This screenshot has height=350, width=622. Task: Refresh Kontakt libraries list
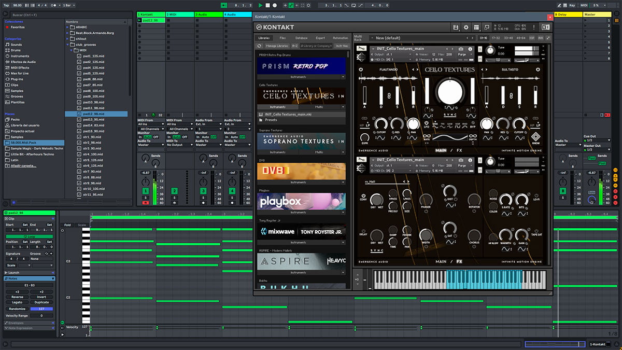coord(260,46)
